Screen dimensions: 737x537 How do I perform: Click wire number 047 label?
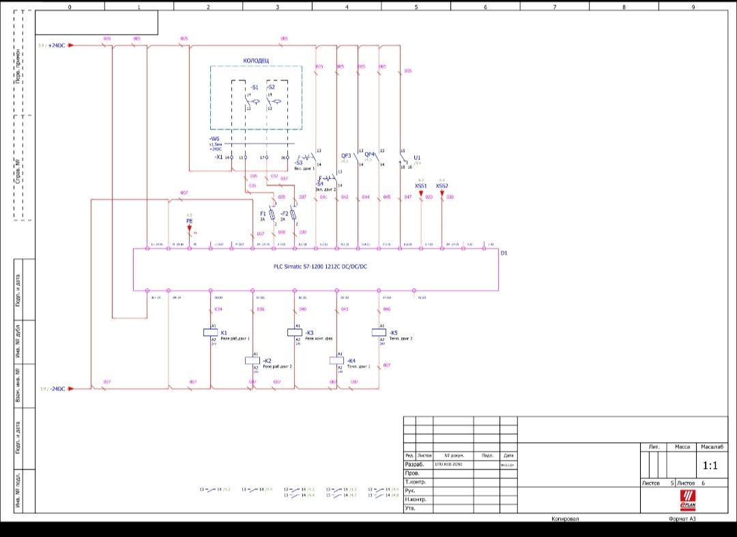pos(407,197)
